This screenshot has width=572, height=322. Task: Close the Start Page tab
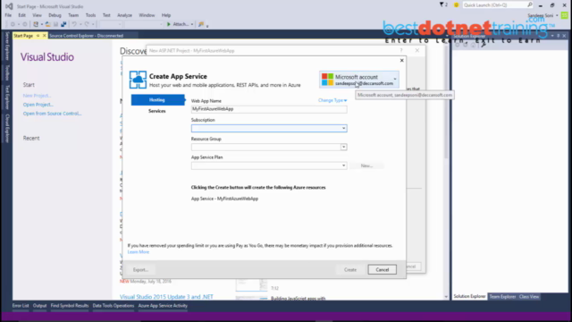(x=44, y=36)
